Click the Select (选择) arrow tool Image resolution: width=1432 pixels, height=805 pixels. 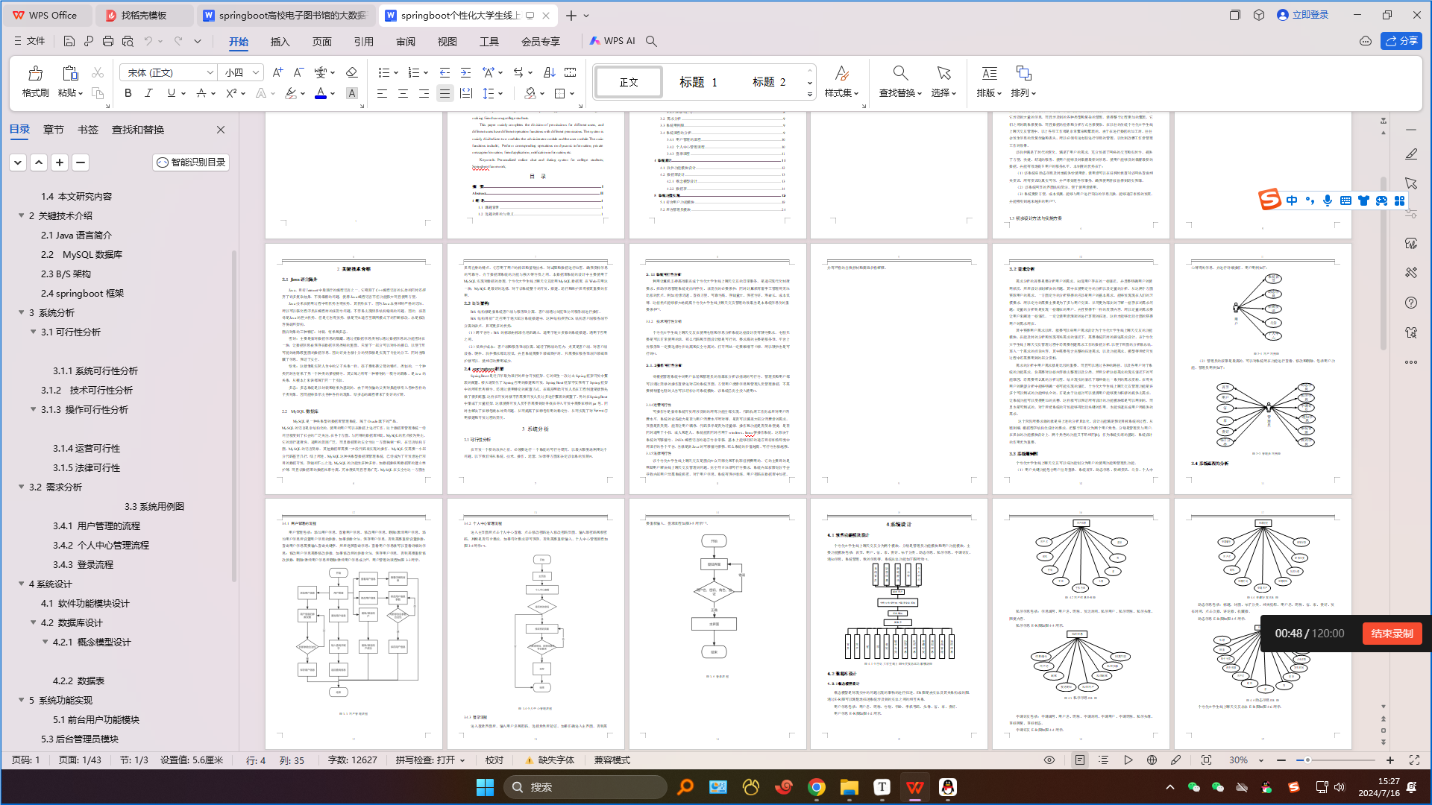[943, 81]
